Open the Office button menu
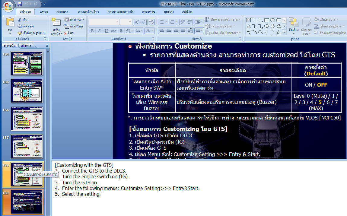347x216 pixels. pos(8,7)
